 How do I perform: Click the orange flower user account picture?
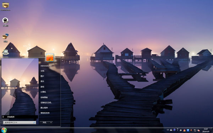click(50, 57)
